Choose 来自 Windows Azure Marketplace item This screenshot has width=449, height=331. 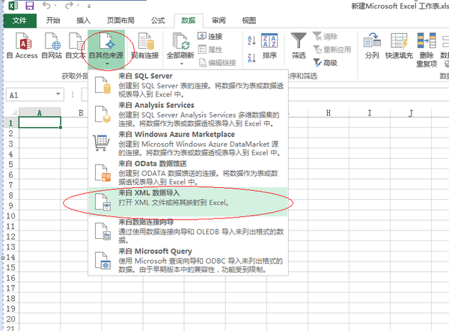(188, 143)
